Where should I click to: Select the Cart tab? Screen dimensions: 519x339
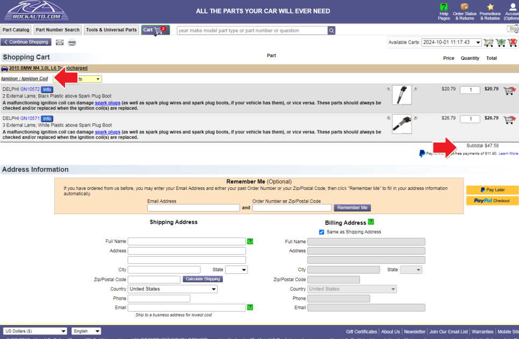coord(155,30)
